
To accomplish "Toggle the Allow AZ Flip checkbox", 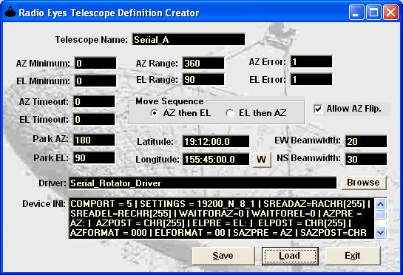I will click(x=318, y=109).
